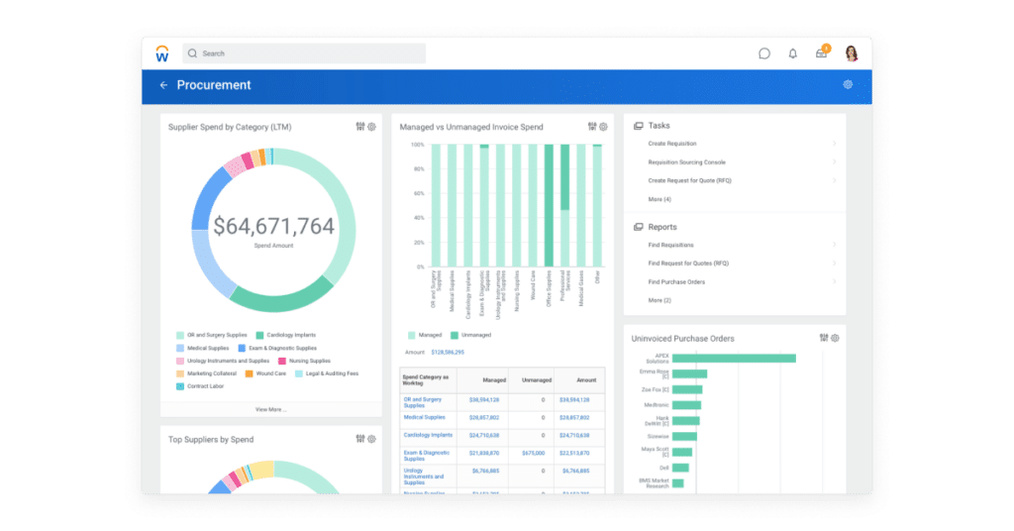Toggle Exam & Diagnostic Supplies legend item
The height and width of the screenshot is (531, 1014).
point(277,348)
